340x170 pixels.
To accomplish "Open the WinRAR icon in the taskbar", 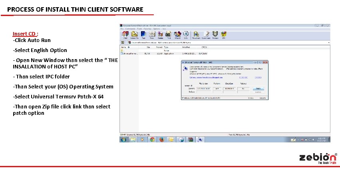I will (x=191, y=140).
